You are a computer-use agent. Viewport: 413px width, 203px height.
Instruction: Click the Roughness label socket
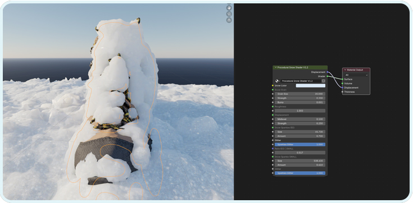pyautogui.click(x=273, y=107)
